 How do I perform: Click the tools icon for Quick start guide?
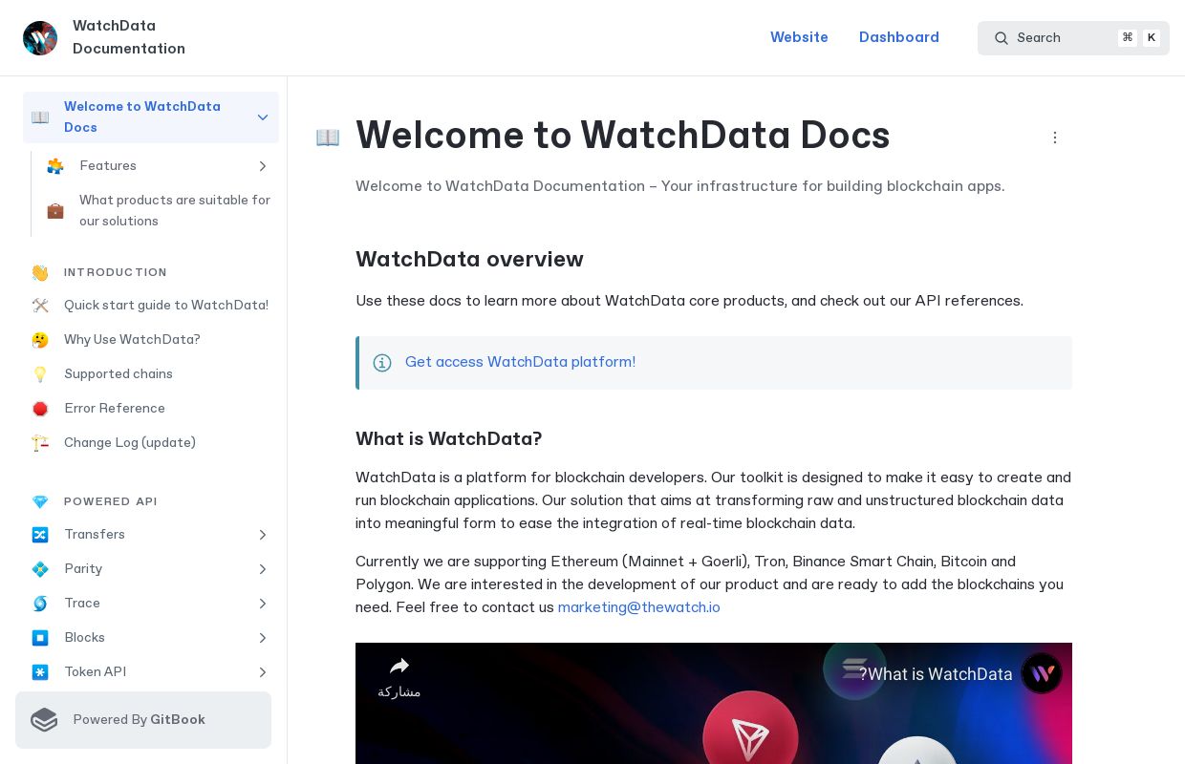point(40,306)
